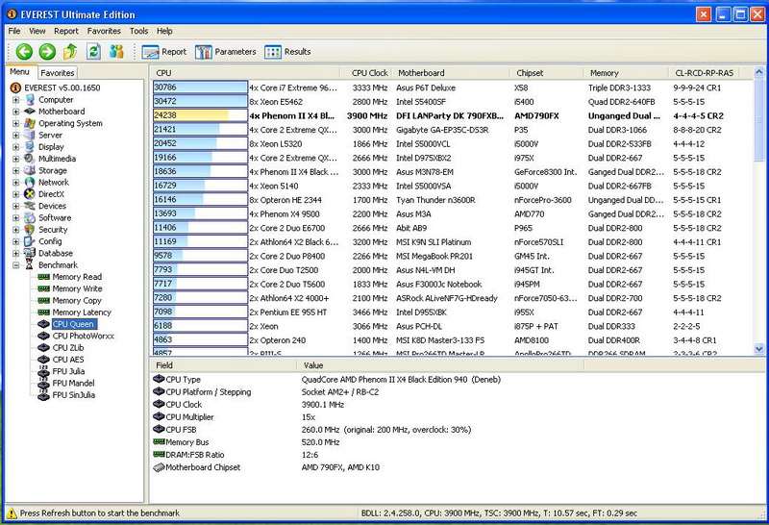Click the Config icon in the tree

tap(30, 241)
